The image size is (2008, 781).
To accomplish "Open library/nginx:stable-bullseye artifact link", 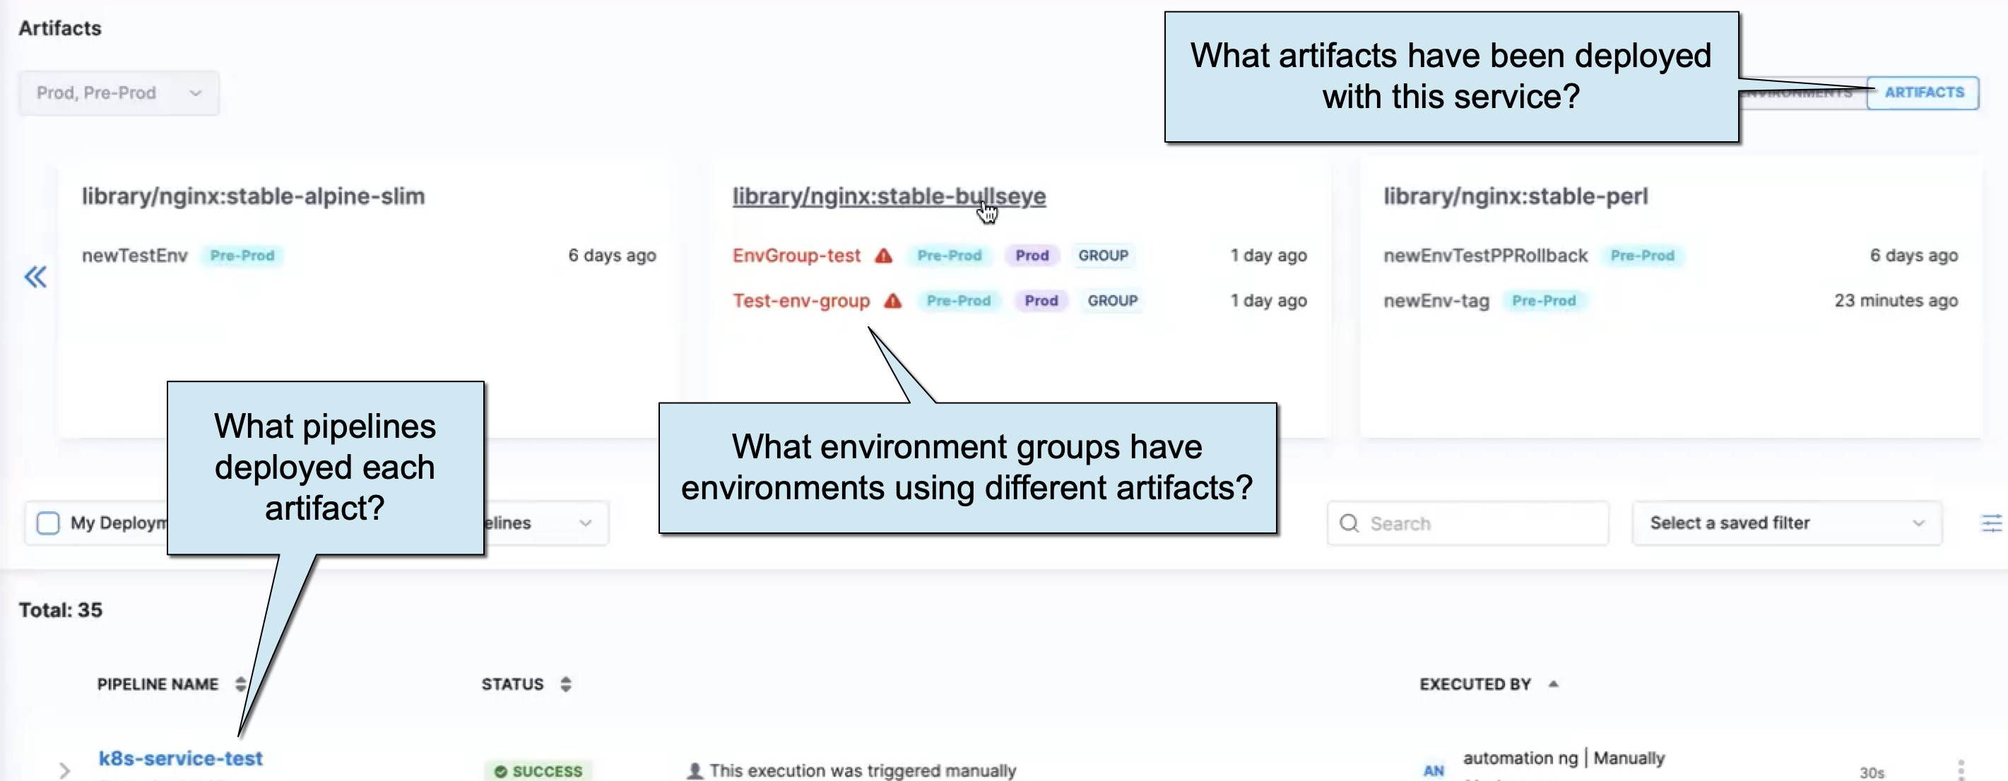I will tap(888, 196).
